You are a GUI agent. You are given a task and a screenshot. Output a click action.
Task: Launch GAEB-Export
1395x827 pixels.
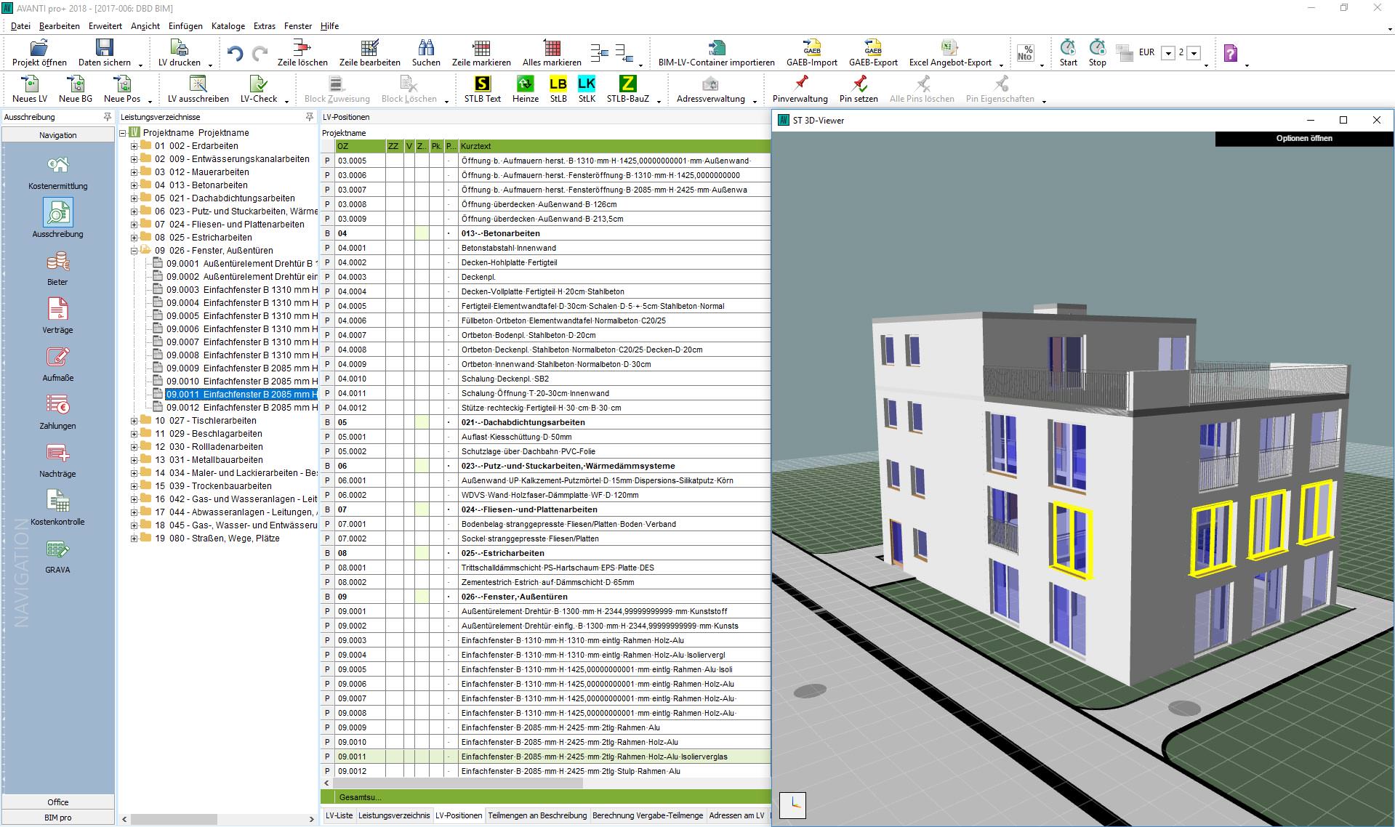click(x=873, y=53)
